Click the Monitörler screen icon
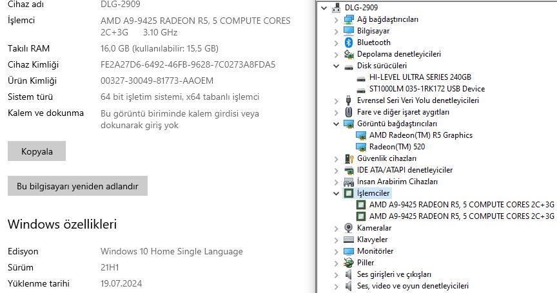This screenshot has height=293, width=557. 349,251
